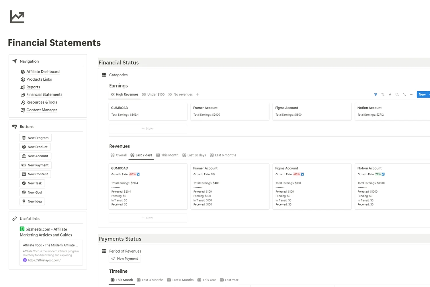430x287 pixels.
Task: Click the bizsheets.com green icon
Action: [x=22, y=229]
